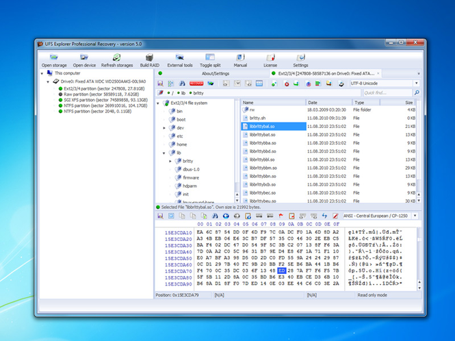
Task: Click the britty segment in the path bar
Action: click(x=198, y=93)
